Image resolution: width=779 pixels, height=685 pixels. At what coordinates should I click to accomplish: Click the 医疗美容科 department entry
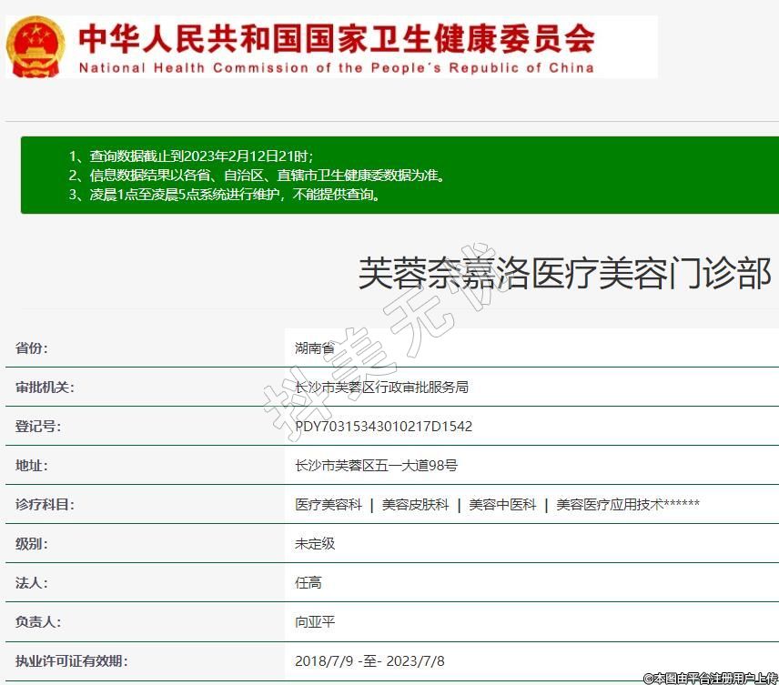[x=329, y=504]
